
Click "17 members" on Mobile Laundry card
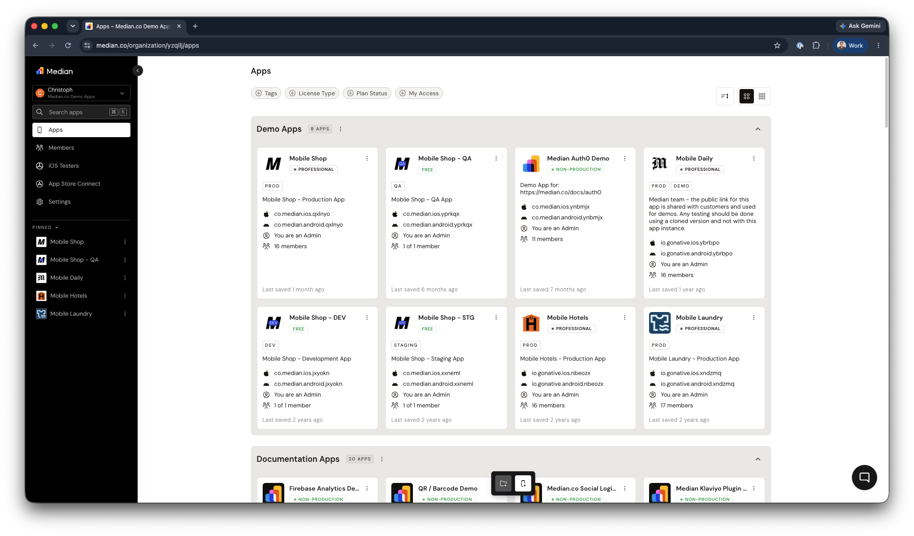(x=677, y=406)
